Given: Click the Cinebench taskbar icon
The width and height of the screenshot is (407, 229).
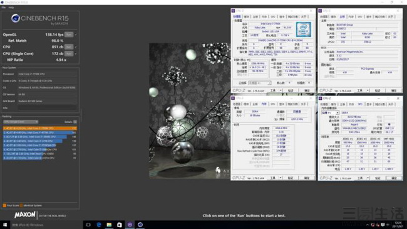Looking at the screenshot, I should coord(140,225).
